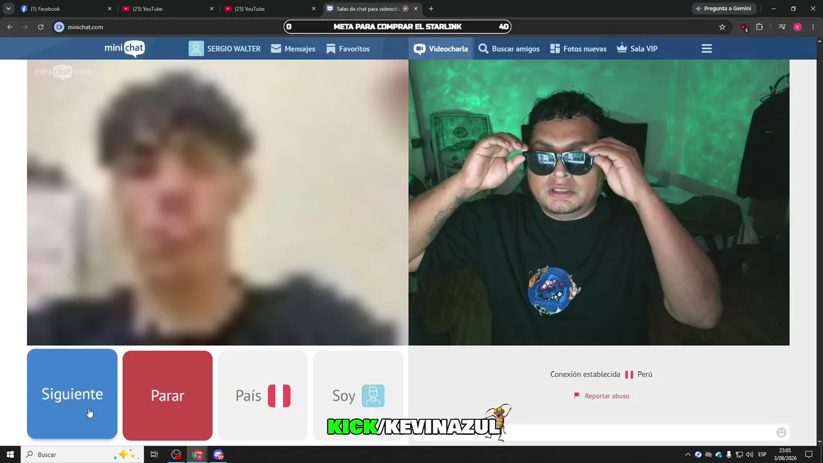
Task: Click the Pregunta a Gemini button
Action: click(723, 9)
